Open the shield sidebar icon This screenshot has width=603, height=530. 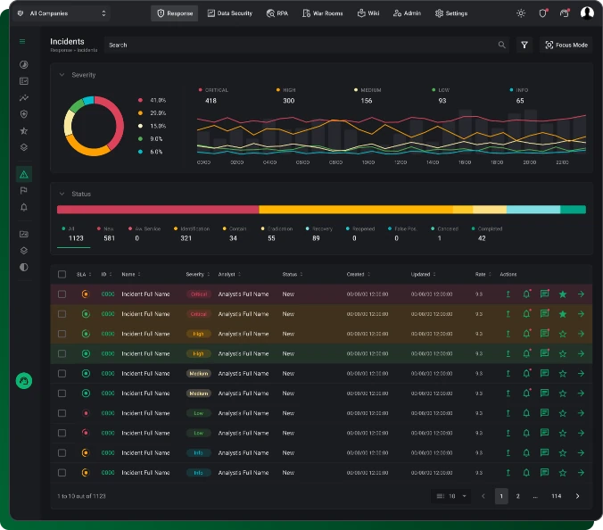(x=24, y=114)
